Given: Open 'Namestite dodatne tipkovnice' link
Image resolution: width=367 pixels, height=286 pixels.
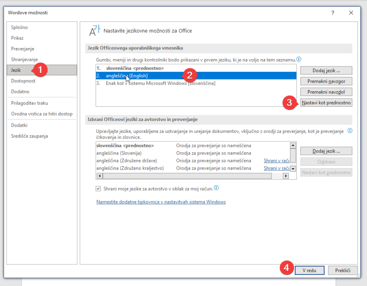Looking at the screenshot, I should [161, 202].
